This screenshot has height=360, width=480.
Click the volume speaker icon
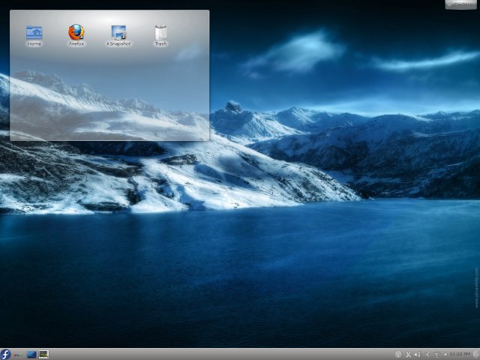click(417, 355)
